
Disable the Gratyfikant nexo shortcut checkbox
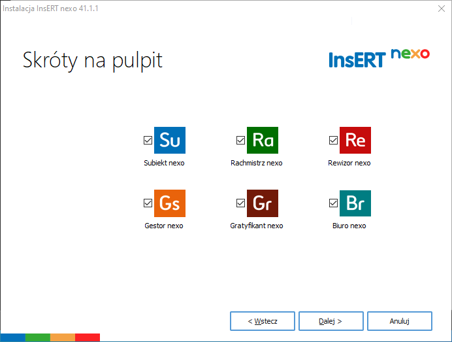point(241,203)
